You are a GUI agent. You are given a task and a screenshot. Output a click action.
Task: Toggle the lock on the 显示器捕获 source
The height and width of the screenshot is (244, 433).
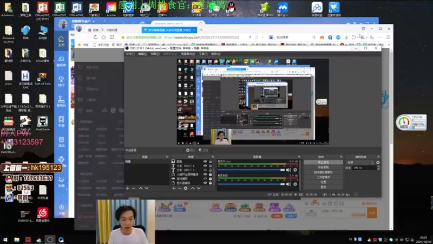coord(211,183)
